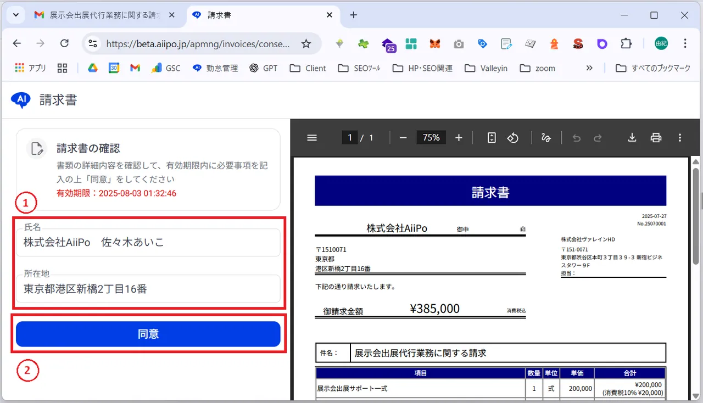Click the fit to page icon
The image size is (703, 403).
click(x=492, y=138)
